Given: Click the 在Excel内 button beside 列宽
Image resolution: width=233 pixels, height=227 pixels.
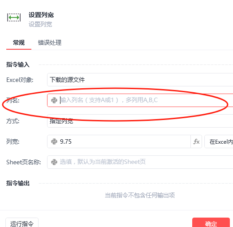Looking at the screenshot, I should [x=219, y=141].
